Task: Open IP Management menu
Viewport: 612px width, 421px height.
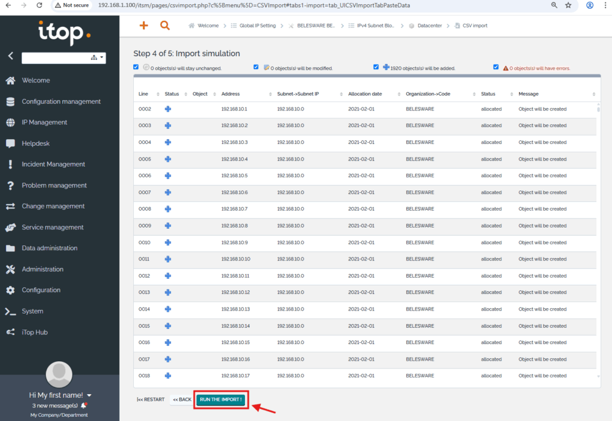Action: tap(44, 122)
